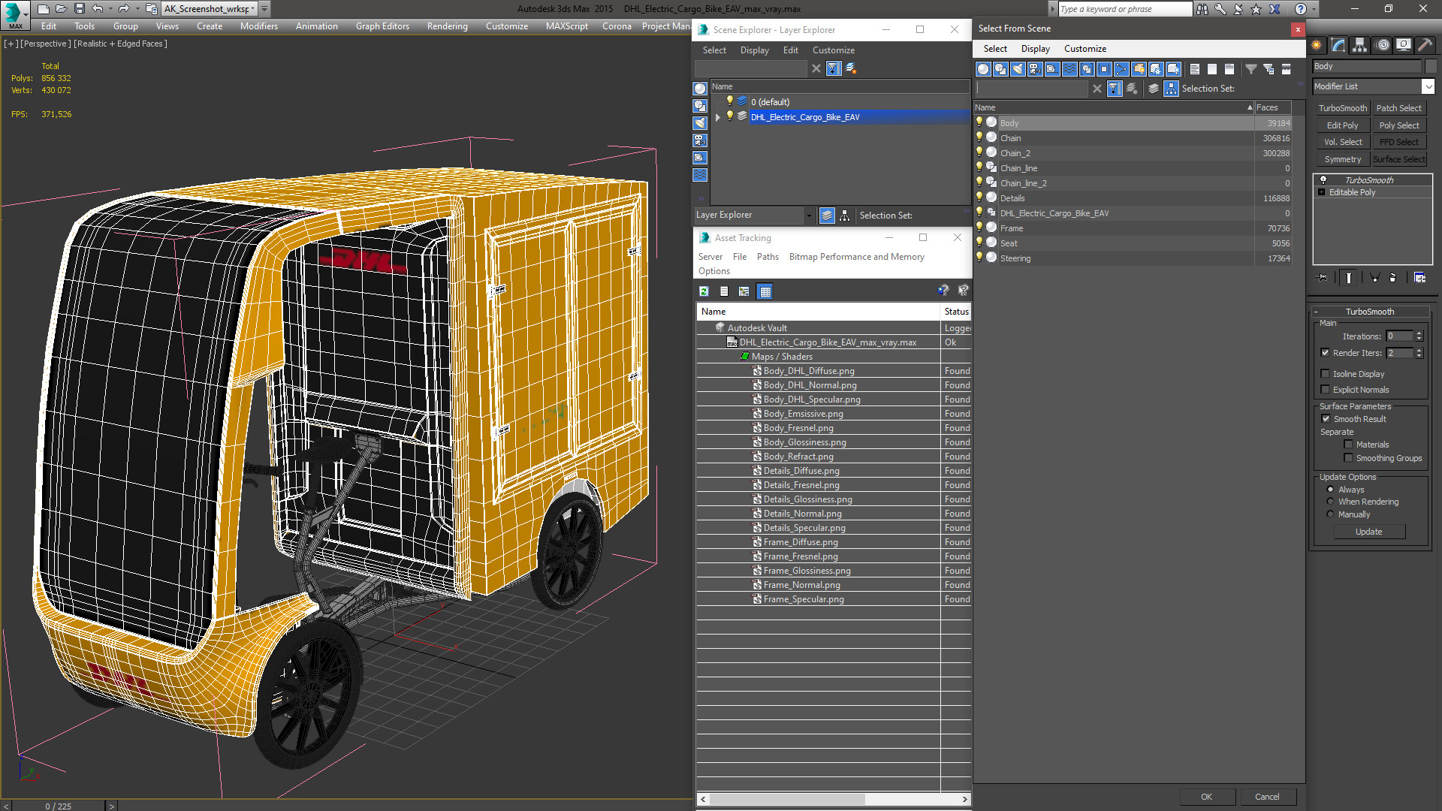Toggle visibility bulb of 0 (default) layer
The image size is (1442, 811).
tap(729, 101)
